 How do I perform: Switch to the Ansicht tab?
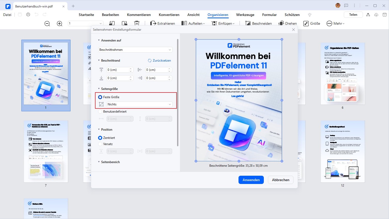pos(194,15)
